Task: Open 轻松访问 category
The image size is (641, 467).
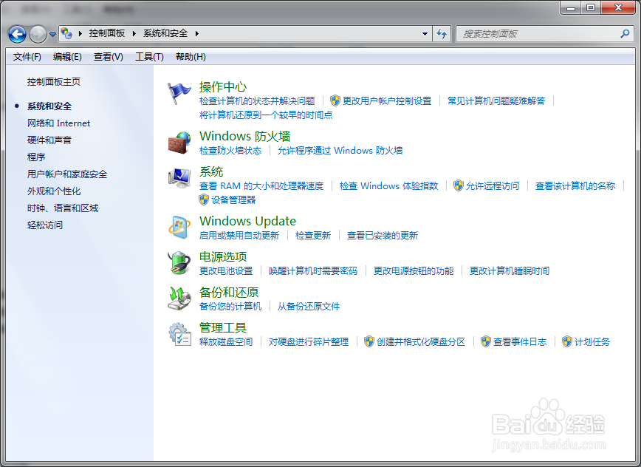Action: pos(44,225)
